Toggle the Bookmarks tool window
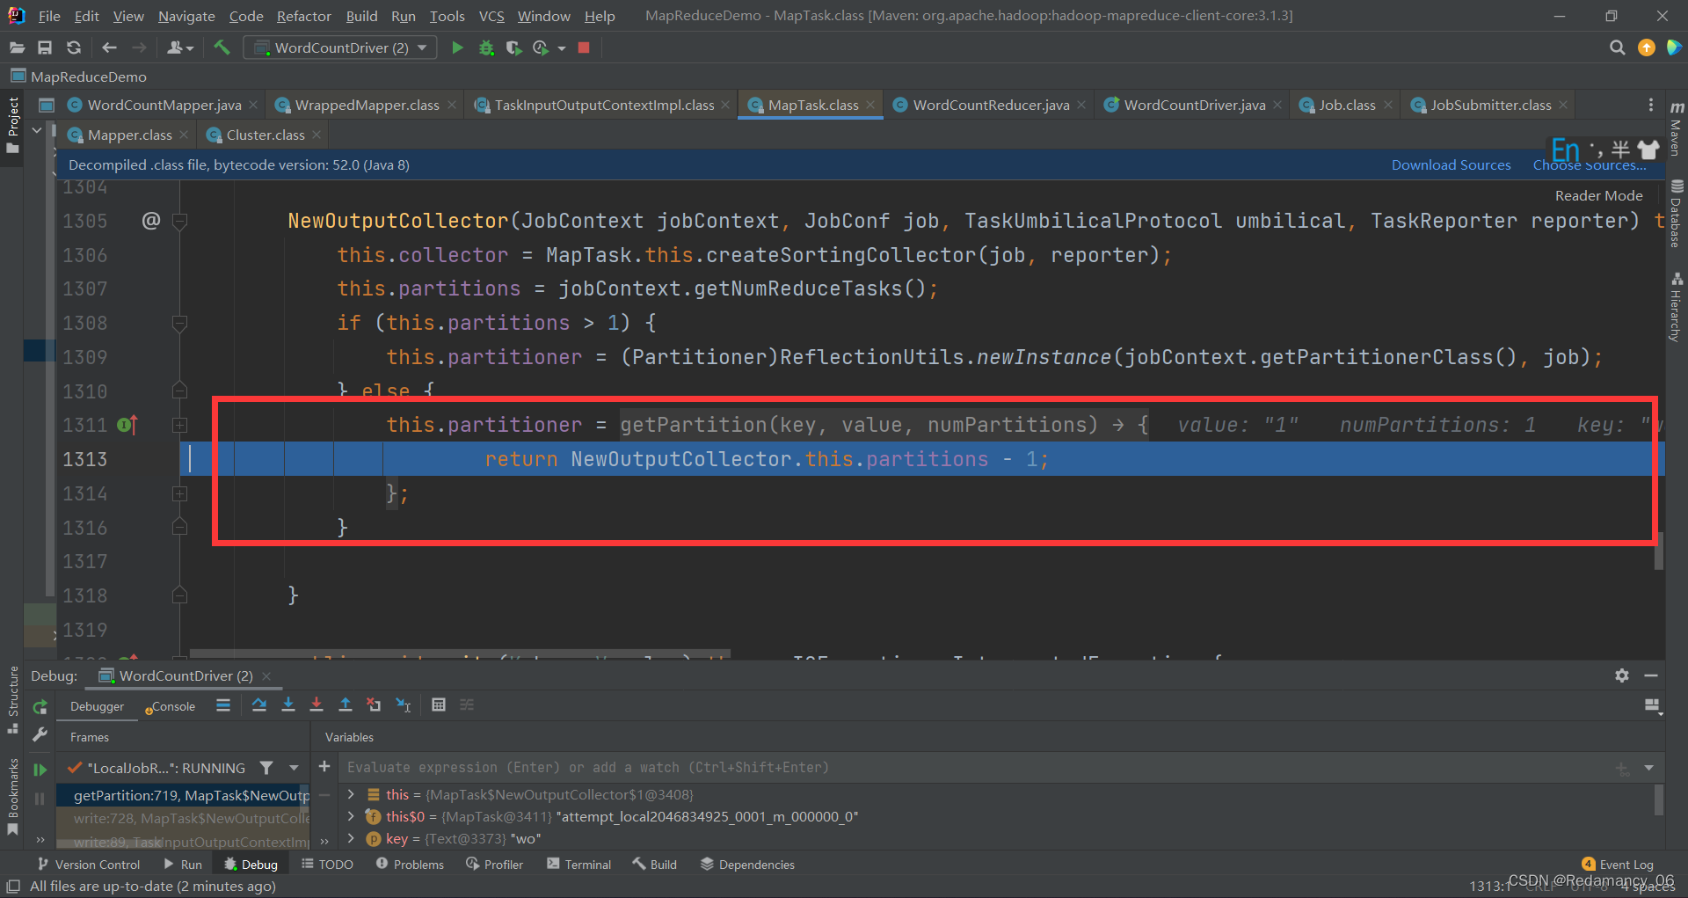 [12, 797]
